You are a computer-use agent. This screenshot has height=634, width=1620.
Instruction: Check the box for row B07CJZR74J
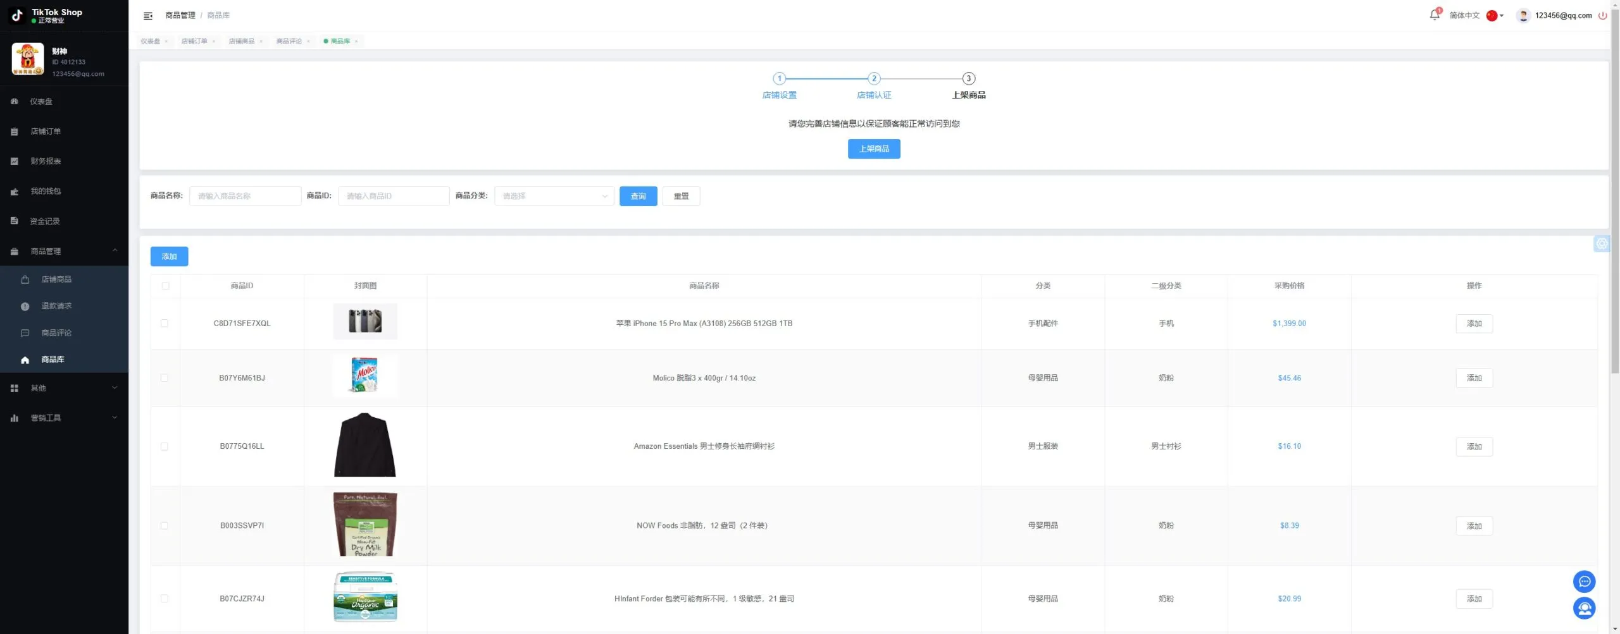pos(165,599)
